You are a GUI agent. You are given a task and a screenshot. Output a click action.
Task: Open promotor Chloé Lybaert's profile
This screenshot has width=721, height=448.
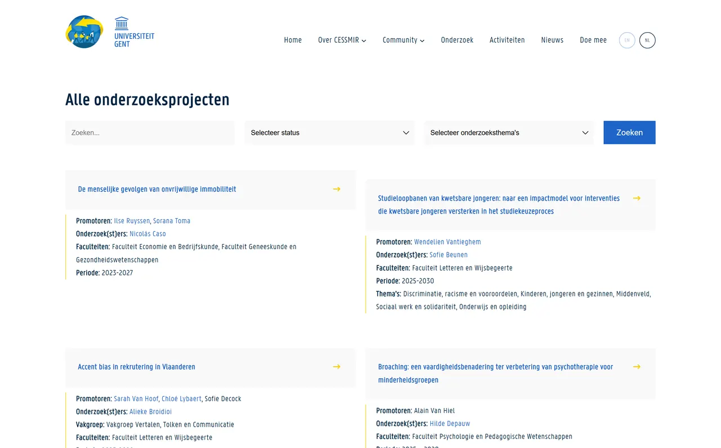point(181,399)
